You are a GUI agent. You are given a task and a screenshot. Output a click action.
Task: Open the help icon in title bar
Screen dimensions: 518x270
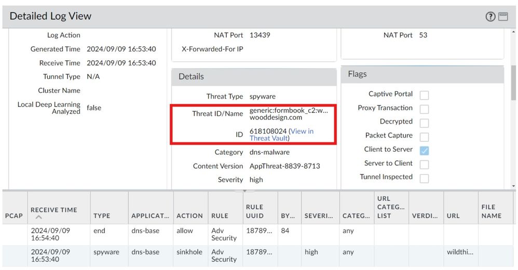click(490, 17)
